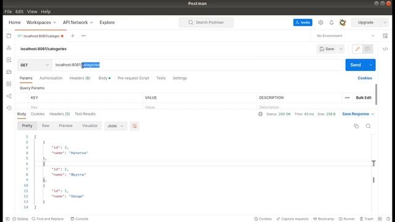Screen dimensions: 395x222
Task: Toggle line wrap icon in response
Action: (135, 126)
